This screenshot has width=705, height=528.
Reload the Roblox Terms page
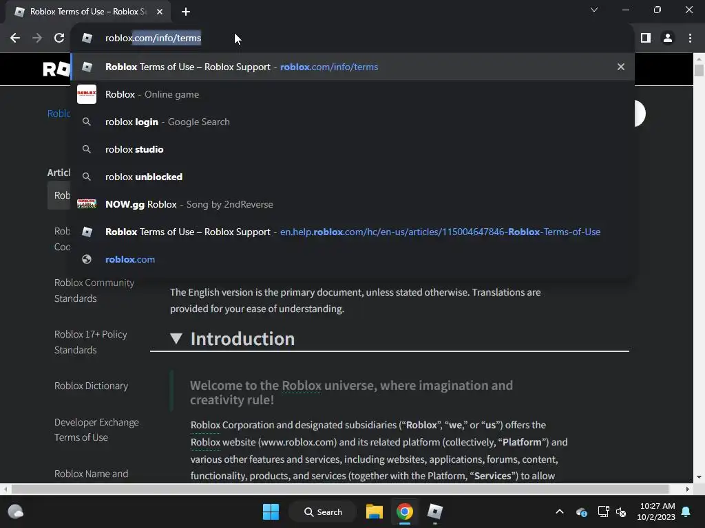(x=59, y=38)
